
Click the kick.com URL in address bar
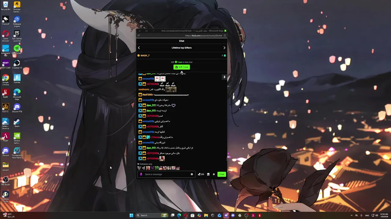pyautogui.click(x=203, y=36)
